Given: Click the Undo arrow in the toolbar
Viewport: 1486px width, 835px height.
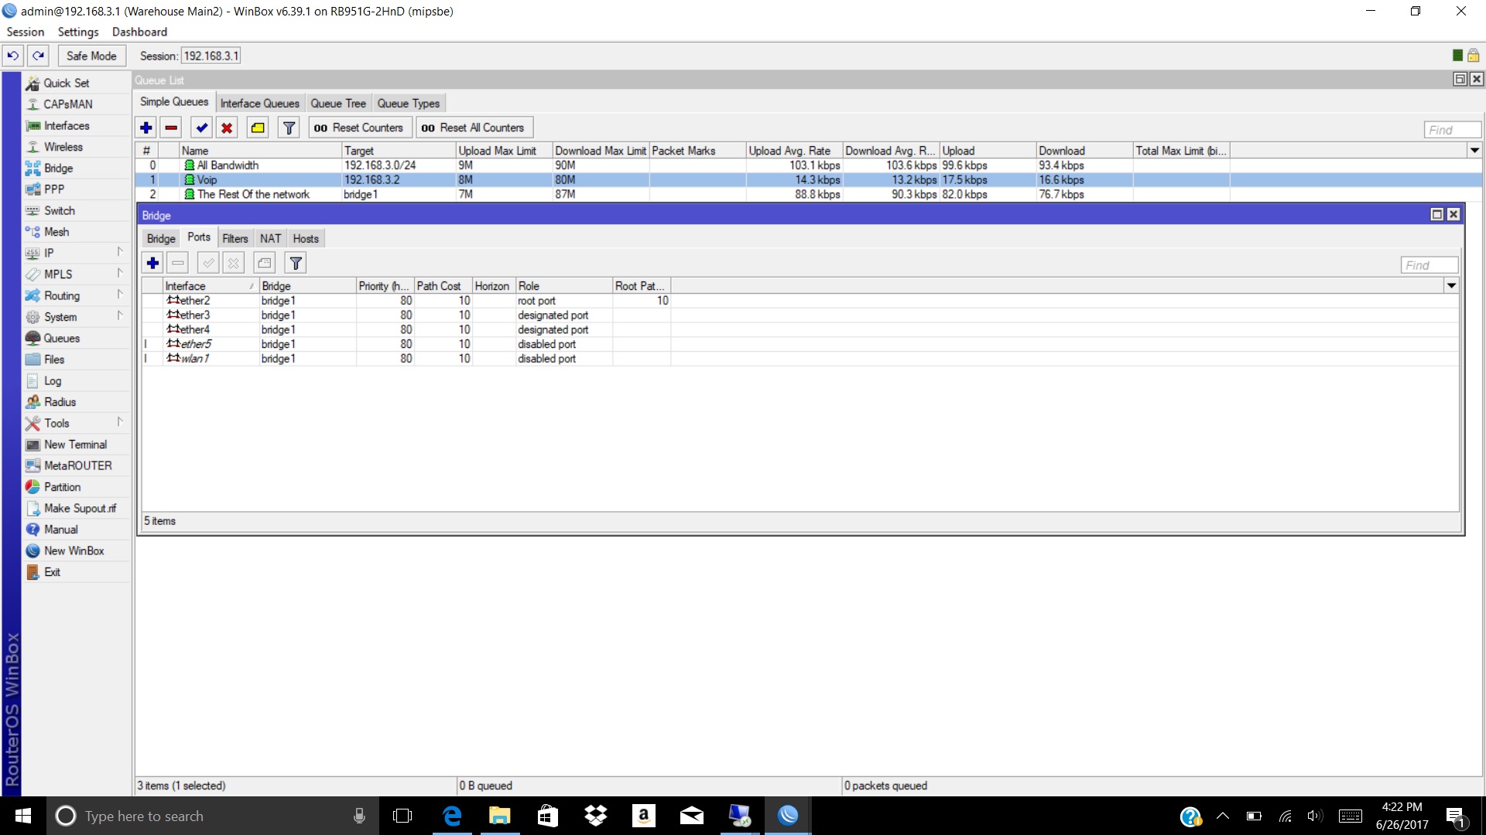Looking at the screenshot, I should (13, 56).
